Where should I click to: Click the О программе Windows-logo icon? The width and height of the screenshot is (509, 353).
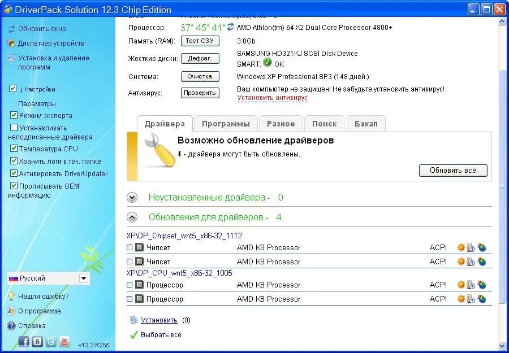click(11, 311)
